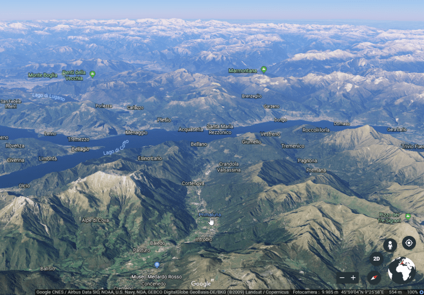Switch the map to 2D view
The image size is (424, 295).
tap(377, 258)
